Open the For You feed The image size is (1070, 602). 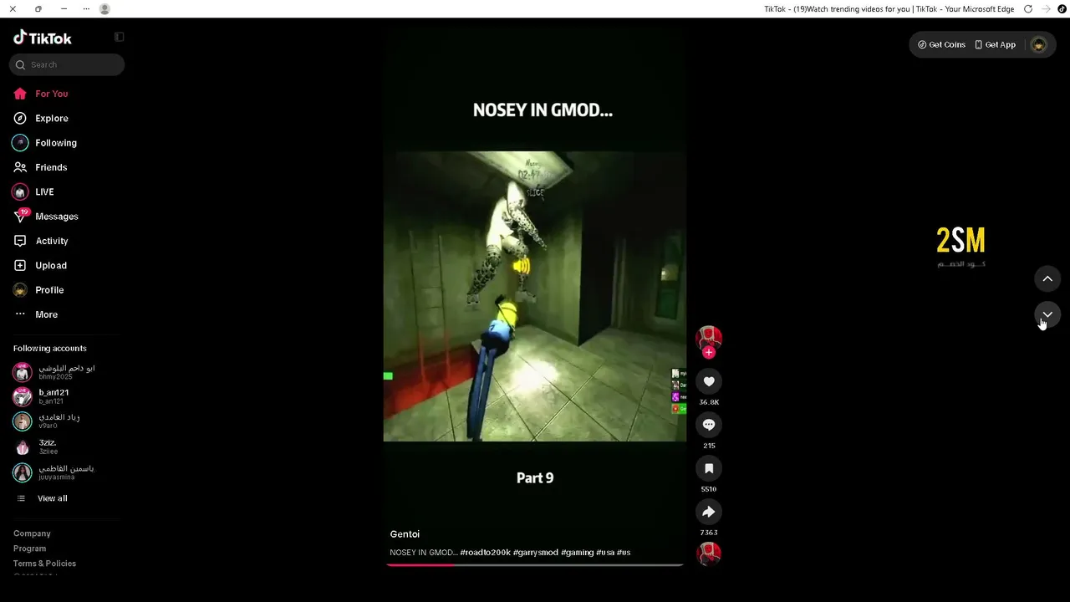52,94
